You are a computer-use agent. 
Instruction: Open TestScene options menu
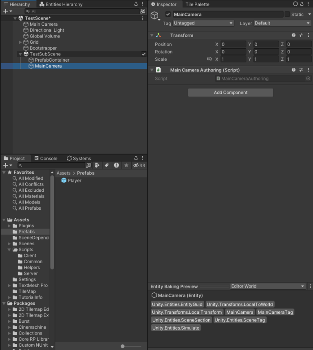(x=143, y=18)
